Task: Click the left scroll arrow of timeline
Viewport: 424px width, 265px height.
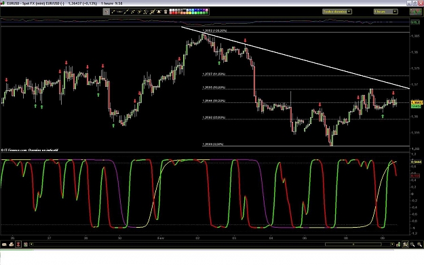Action: 31,245
